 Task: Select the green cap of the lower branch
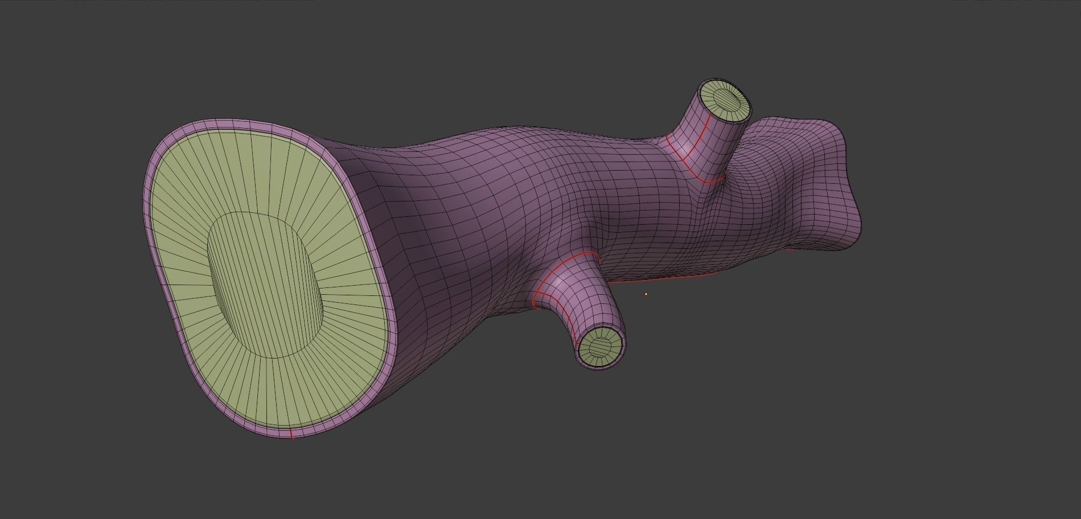click(600, 347)
